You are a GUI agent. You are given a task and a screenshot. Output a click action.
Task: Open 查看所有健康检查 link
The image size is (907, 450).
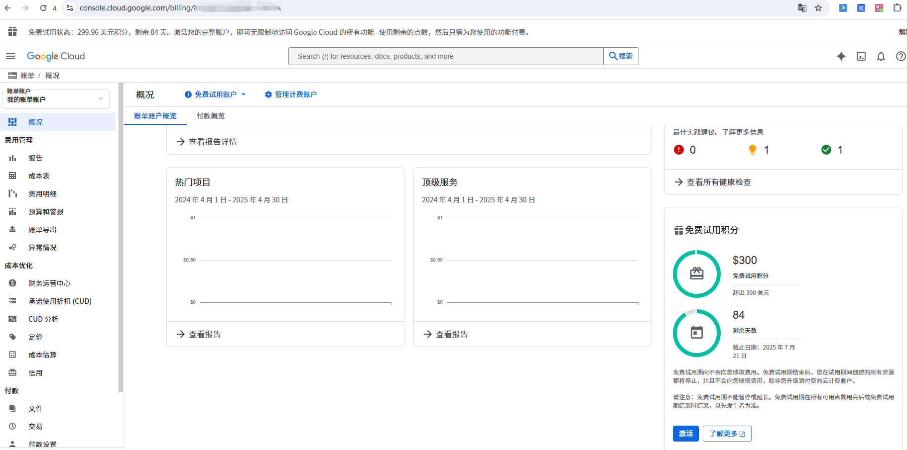click(713, 182)
